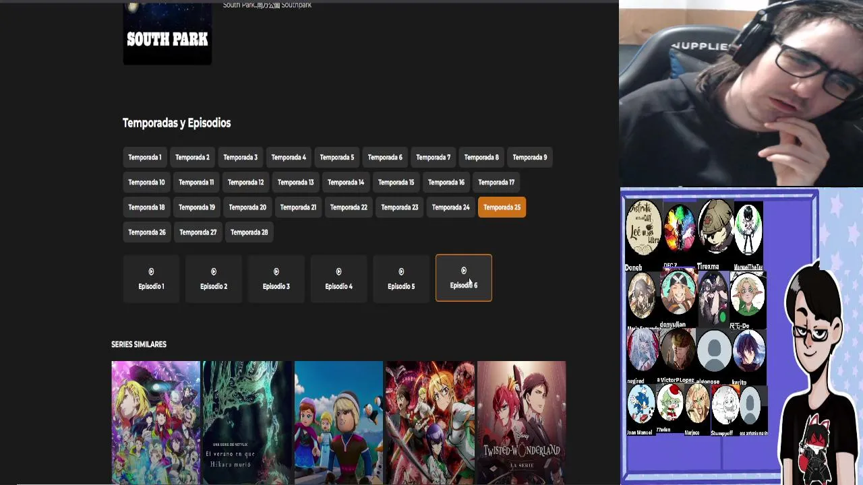Select Temporada 27 season button
The height and width of the screenshot is (485, 863).
198,232
